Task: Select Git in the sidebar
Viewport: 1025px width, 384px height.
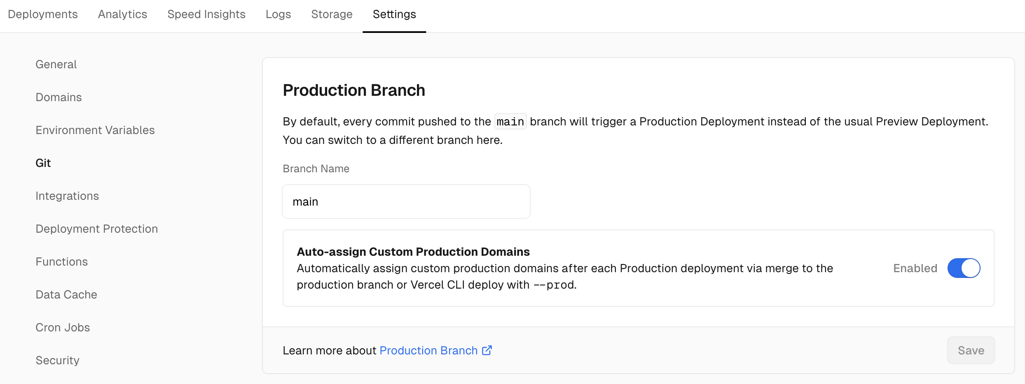Action: point(43,163)
